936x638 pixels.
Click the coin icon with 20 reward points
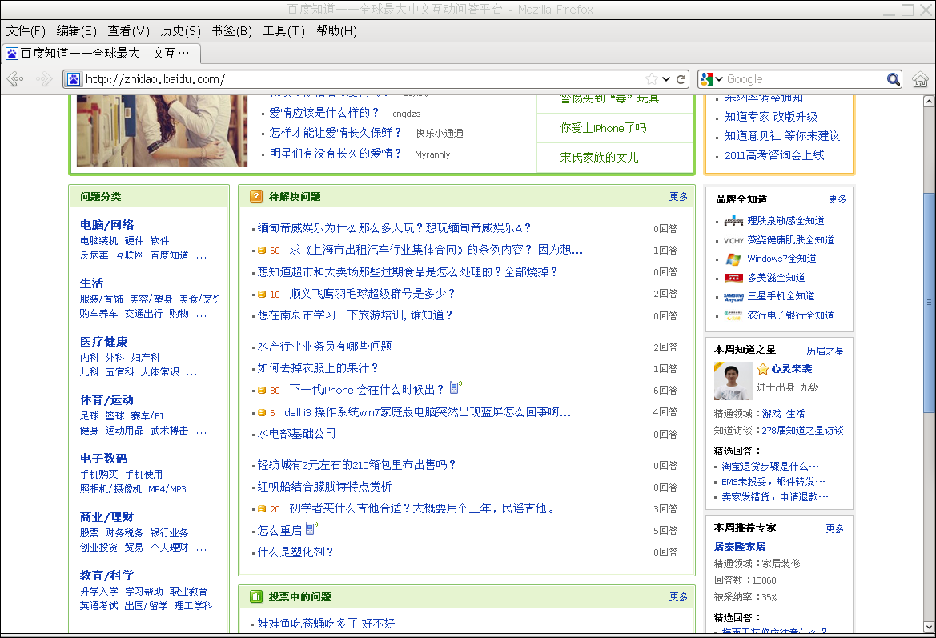[x=262, y=509]
